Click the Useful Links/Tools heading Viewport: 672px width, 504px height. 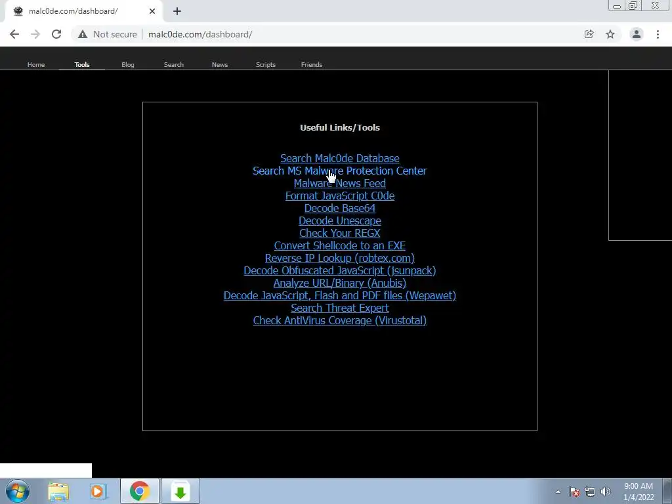click(340, 127)
